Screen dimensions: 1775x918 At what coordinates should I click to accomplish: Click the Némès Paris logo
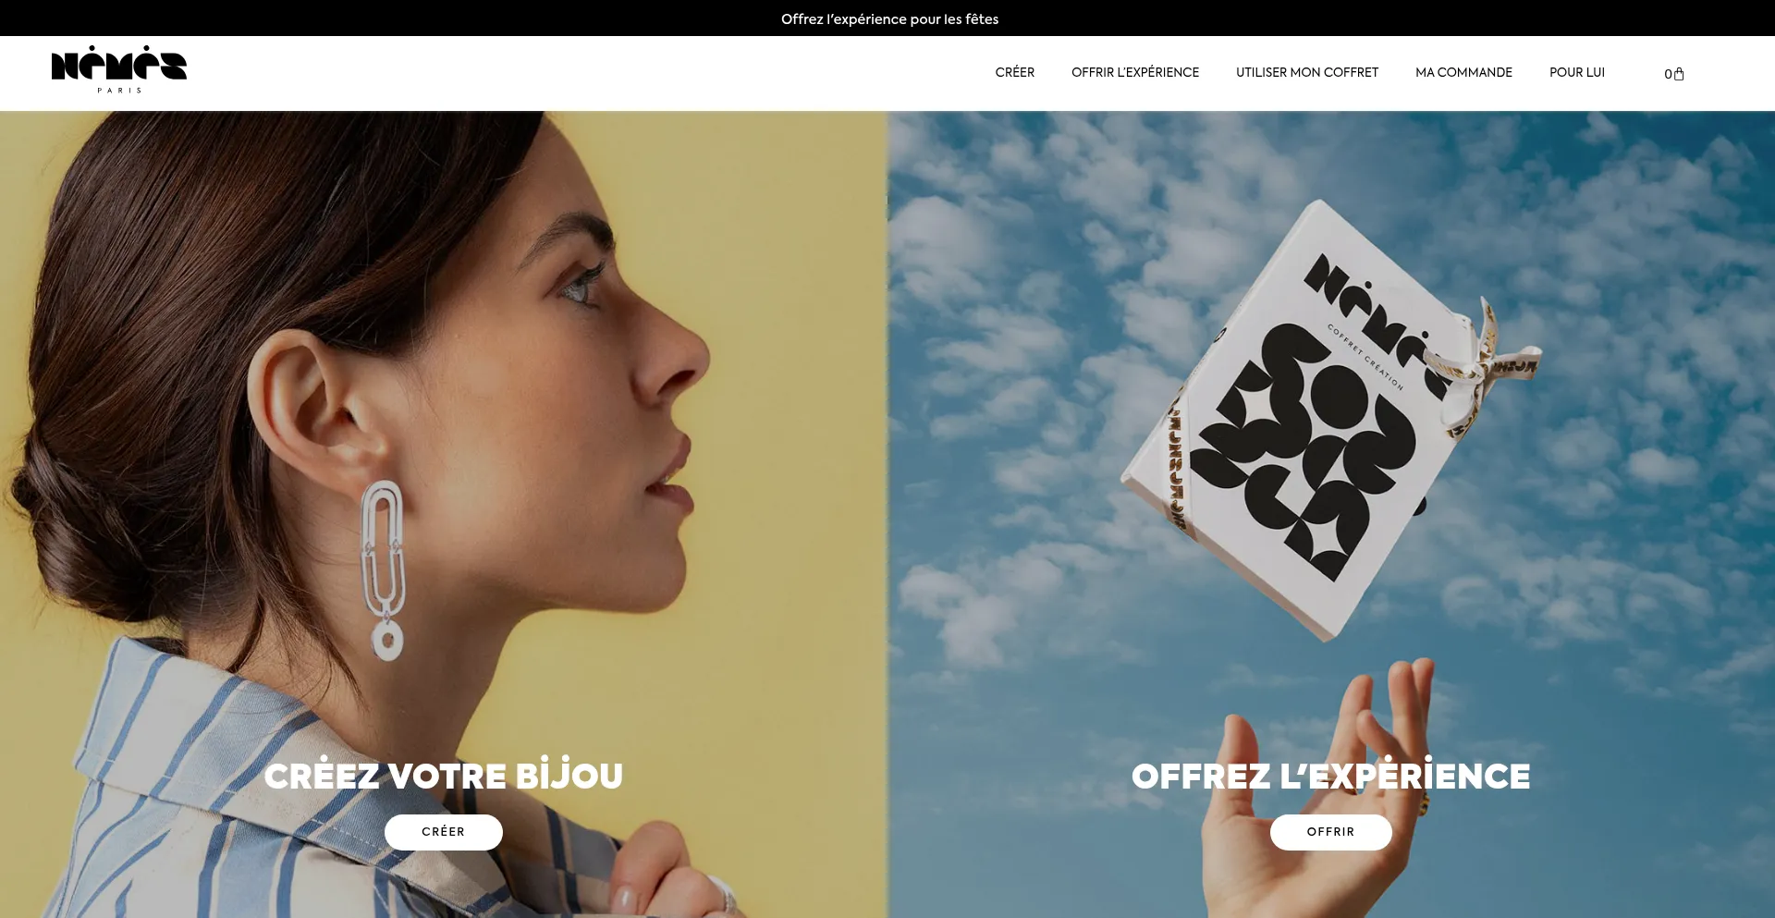click(119, 69)
